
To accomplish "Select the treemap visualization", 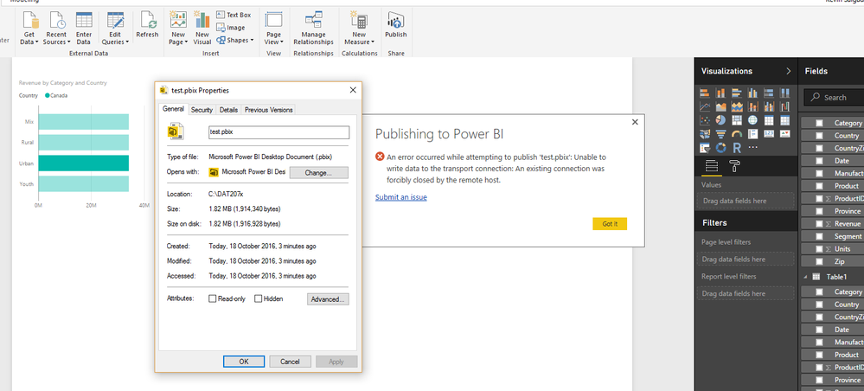I will click(737, 120).
